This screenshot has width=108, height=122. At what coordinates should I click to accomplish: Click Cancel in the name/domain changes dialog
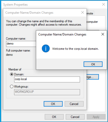point(74,104)
